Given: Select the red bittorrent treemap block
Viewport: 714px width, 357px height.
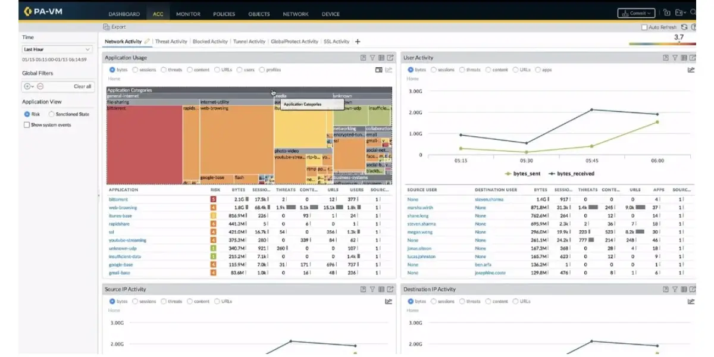Looking at the screenshot, I should tap(144, 145).
